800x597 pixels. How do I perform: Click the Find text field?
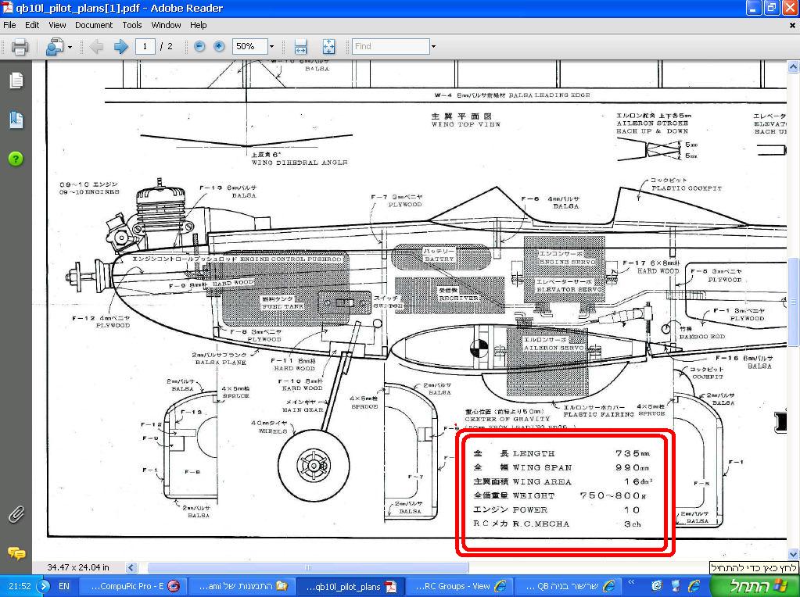pos(391,46)
